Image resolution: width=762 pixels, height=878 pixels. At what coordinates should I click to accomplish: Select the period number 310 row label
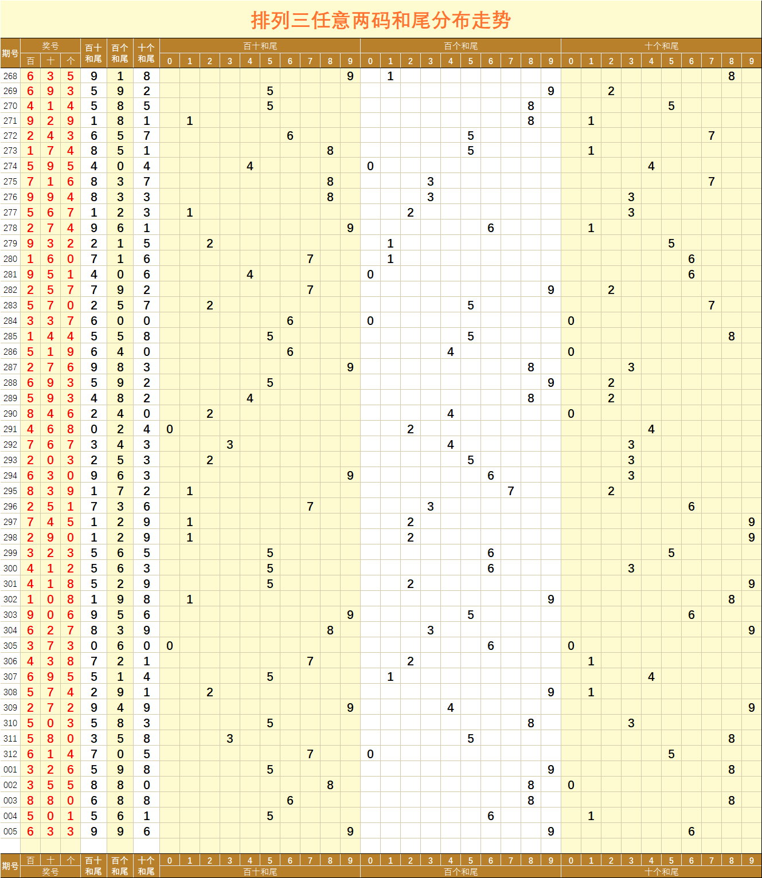point(10,723)
